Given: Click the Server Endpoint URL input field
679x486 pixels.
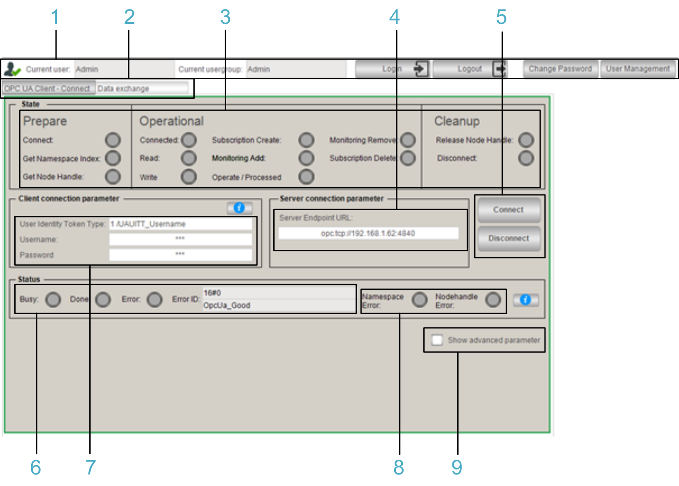Looking at the screenshot, I should [x=368, y=233].
